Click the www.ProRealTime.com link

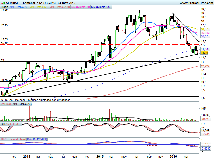pyautogui.click(x=196, y=3)
